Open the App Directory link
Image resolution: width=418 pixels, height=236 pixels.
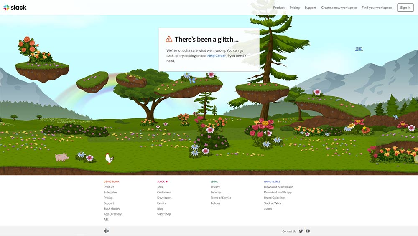[x=112, y=214]
